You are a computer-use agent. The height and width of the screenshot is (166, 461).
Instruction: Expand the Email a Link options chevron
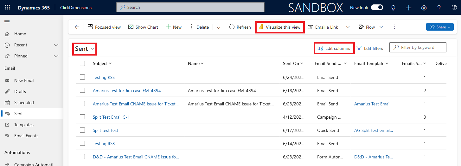348,27
